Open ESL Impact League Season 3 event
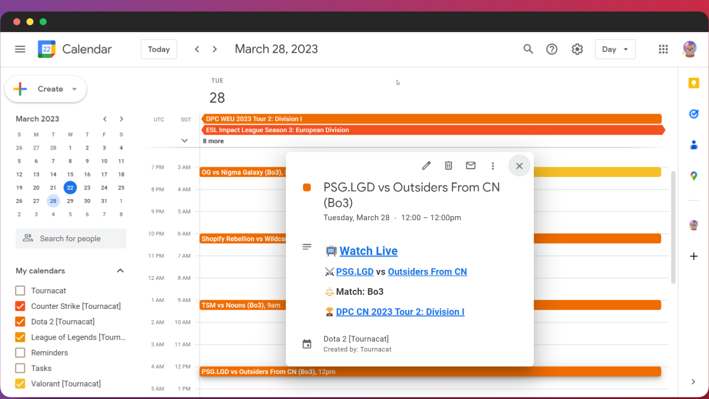 coord(432,130)
